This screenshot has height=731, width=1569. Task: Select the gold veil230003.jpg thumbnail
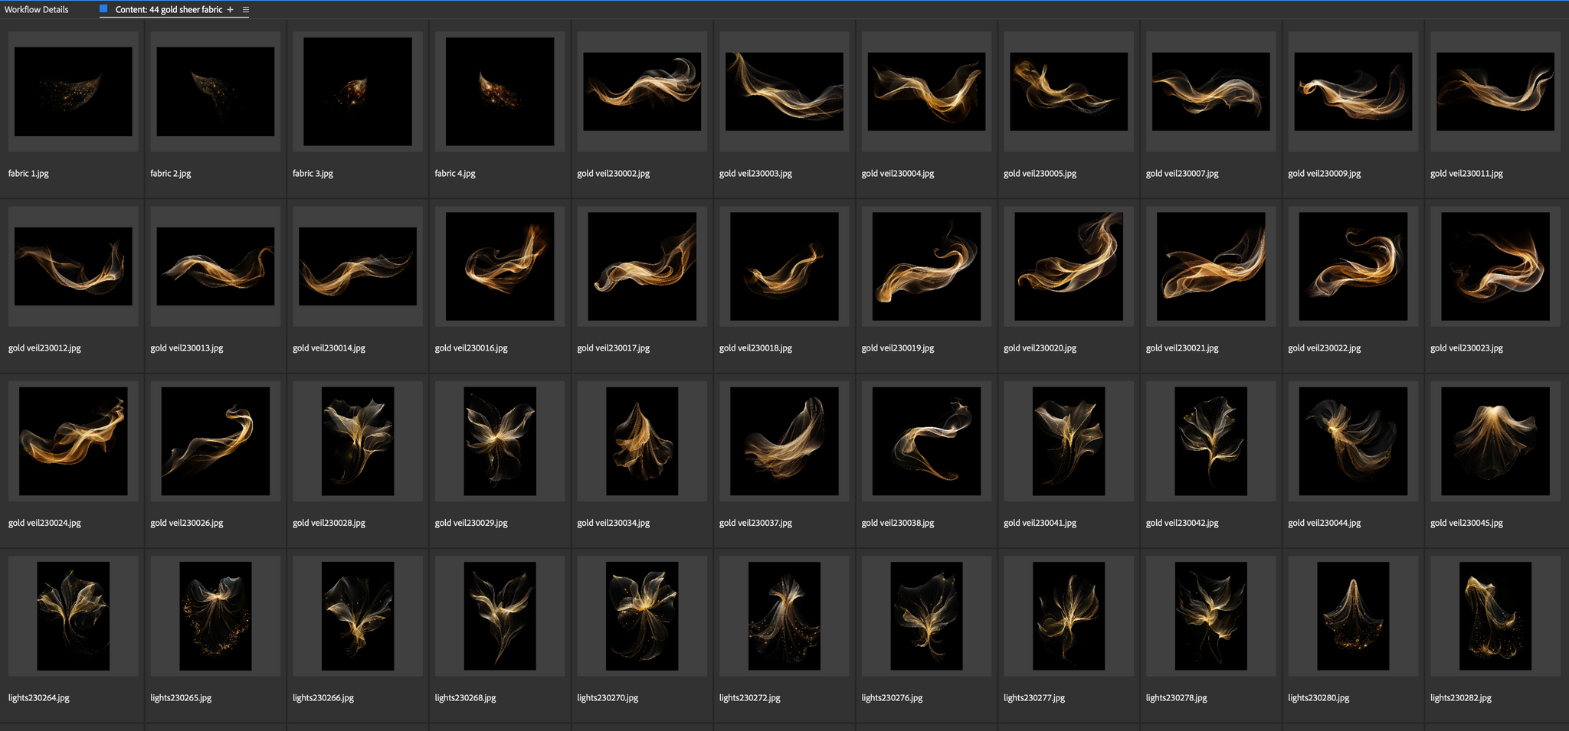click(x=784, y=92)
